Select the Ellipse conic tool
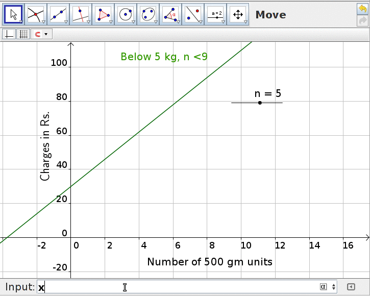370x296 pixels. [x=148, y=14]
